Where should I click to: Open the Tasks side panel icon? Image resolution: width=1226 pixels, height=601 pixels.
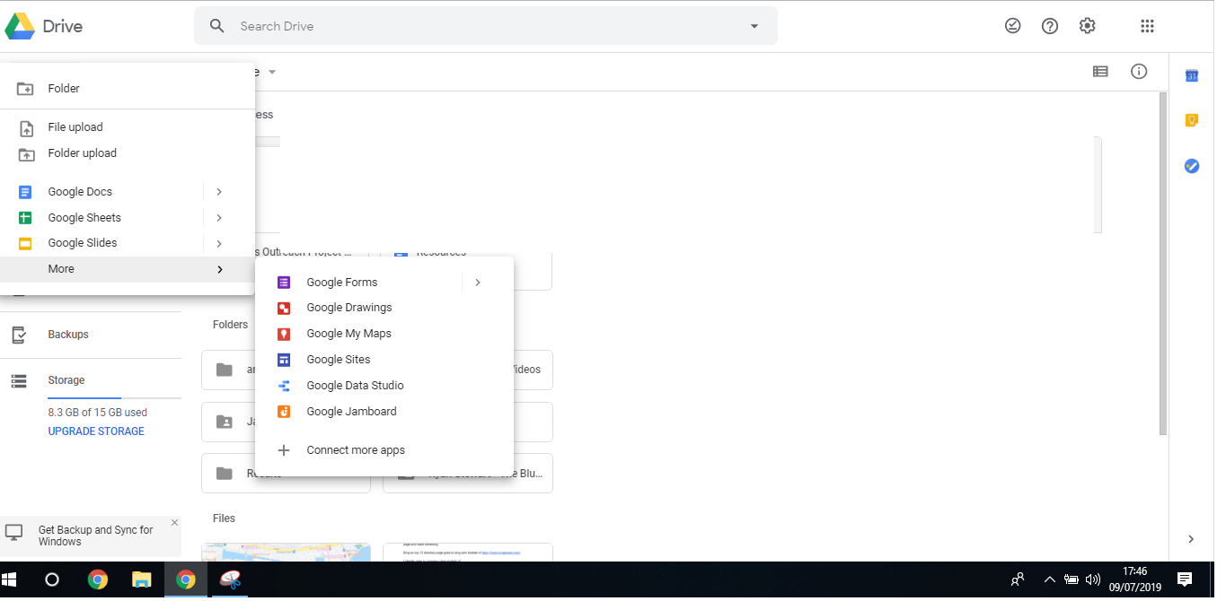(x=1192, y=166)
